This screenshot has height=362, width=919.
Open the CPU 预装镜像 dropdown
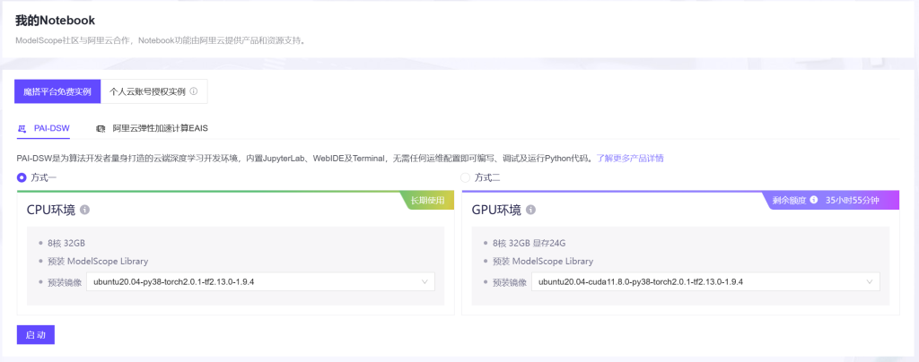pos(261,282)
